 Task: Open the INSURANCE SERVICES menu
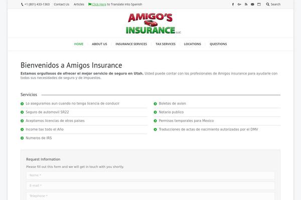pos(131,44)
